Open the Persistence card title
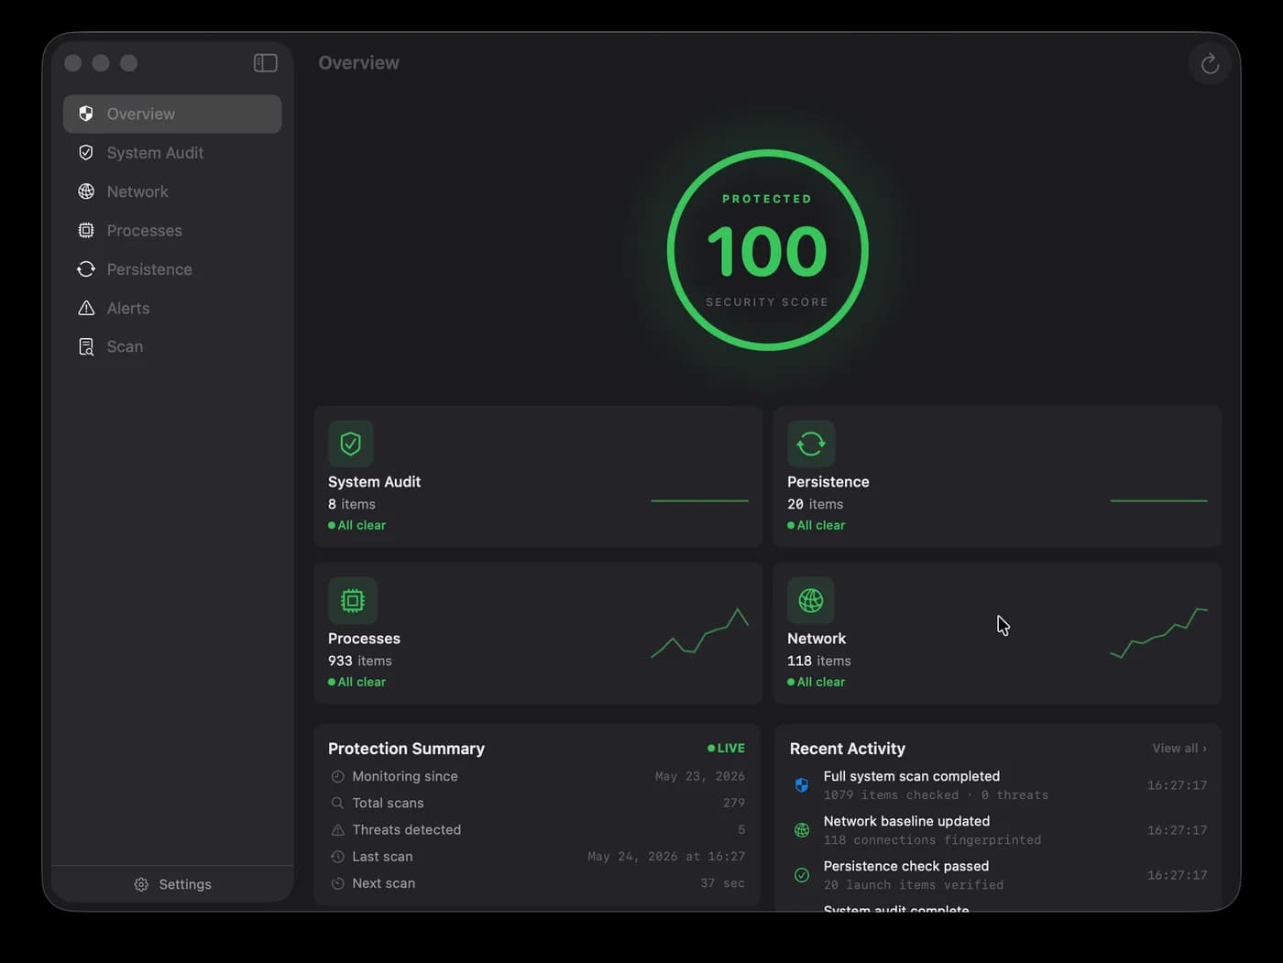1283x963 pixels. click(828, 482)
